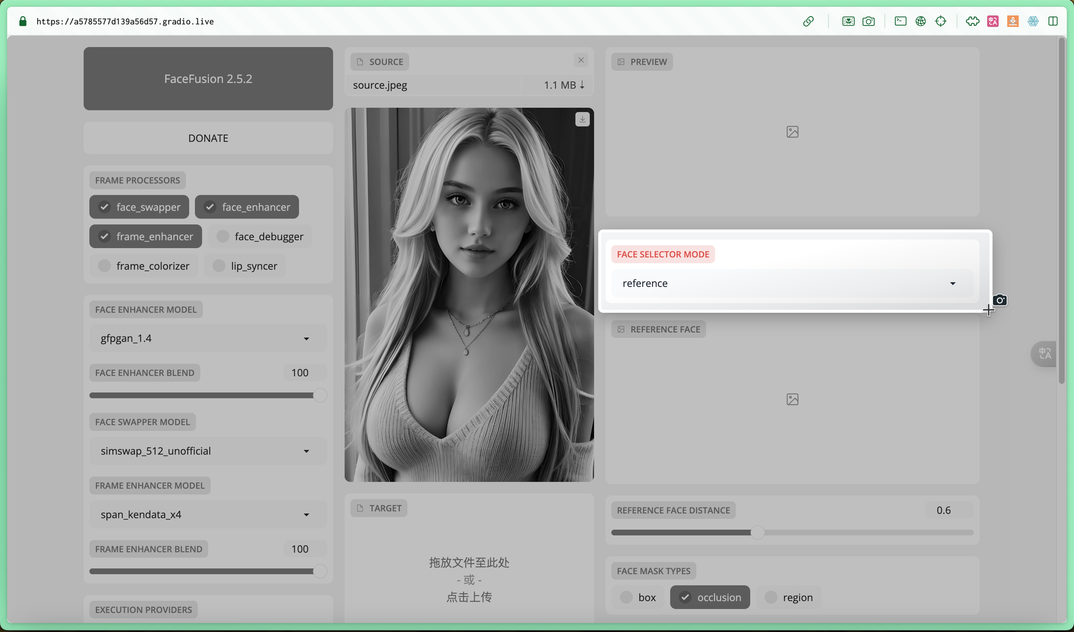Click the file icon in Target label

360,508
